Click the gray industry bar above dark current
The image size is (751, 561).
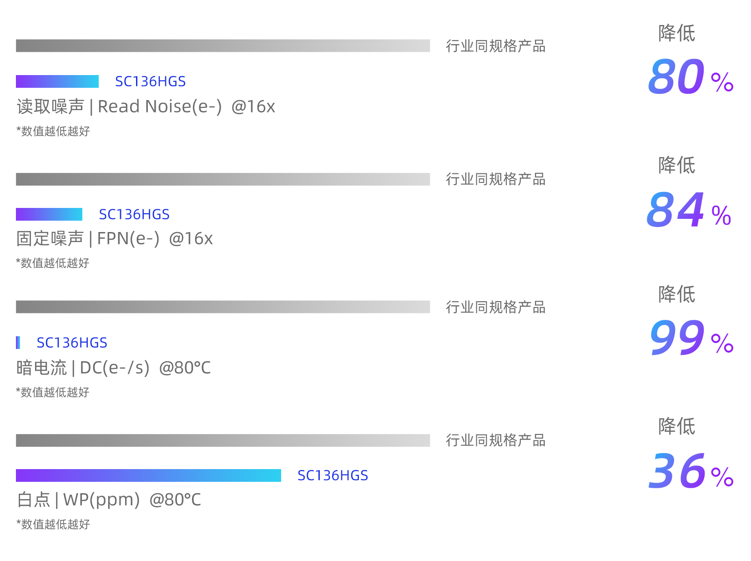[223, 307]
